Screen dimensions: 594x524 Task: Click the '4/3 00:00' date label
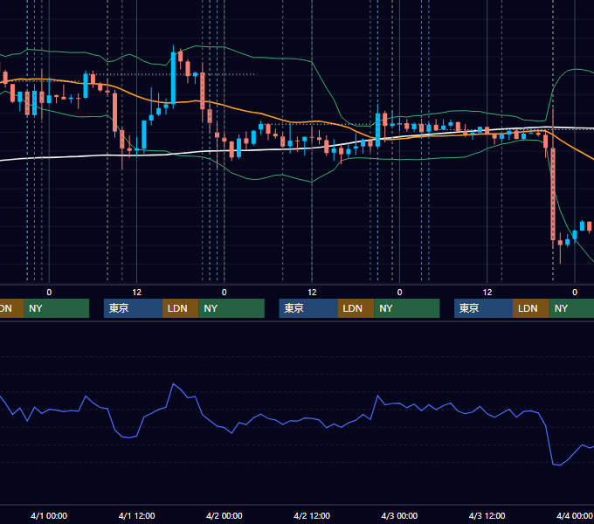pyautogui.click(x=399, y=515)
